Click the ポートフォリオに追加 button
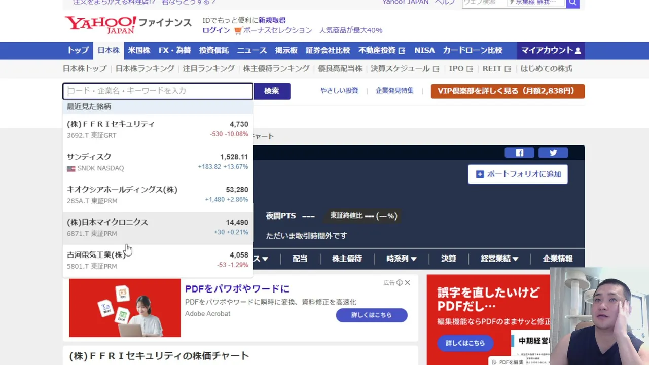This screenshot has height=365, width=649. click(x=518, y=174)
